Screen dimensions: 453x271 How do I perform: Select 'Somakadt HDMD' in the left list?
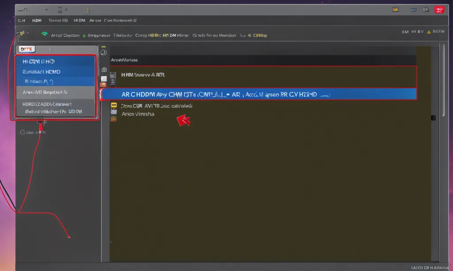(41, 72)
